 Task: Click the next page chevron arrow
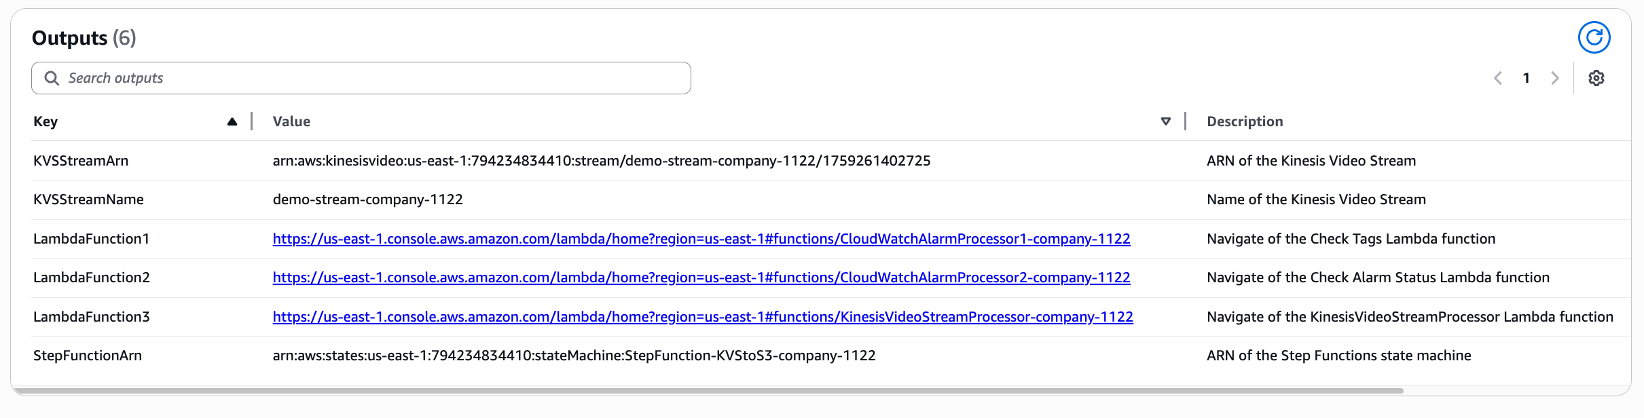(1555, 78)
